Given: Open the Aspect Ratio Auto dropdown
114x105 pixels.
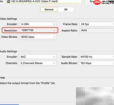Looking at the screenshot, I should tap(97, 30).
